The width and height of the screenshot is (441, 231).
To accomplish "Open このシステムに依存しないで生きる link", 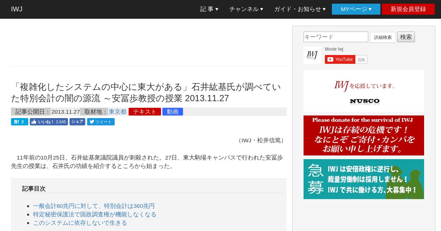I will pos(80,223).
